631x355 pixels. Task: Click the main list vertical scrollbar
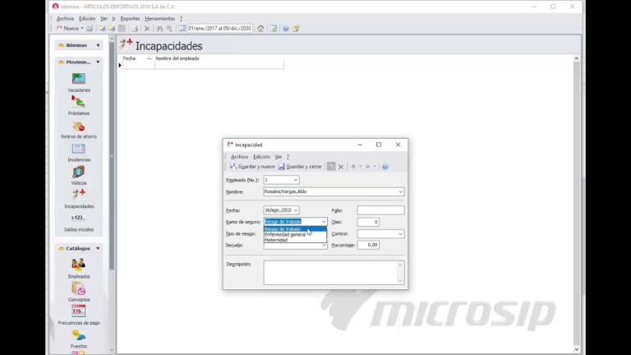[x=576, y=204]
